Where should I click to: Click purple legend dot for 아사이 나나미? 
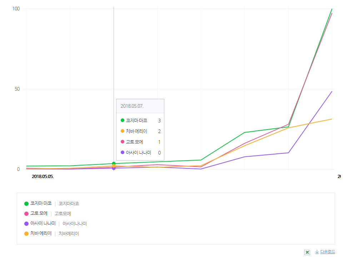pos(26,224)
